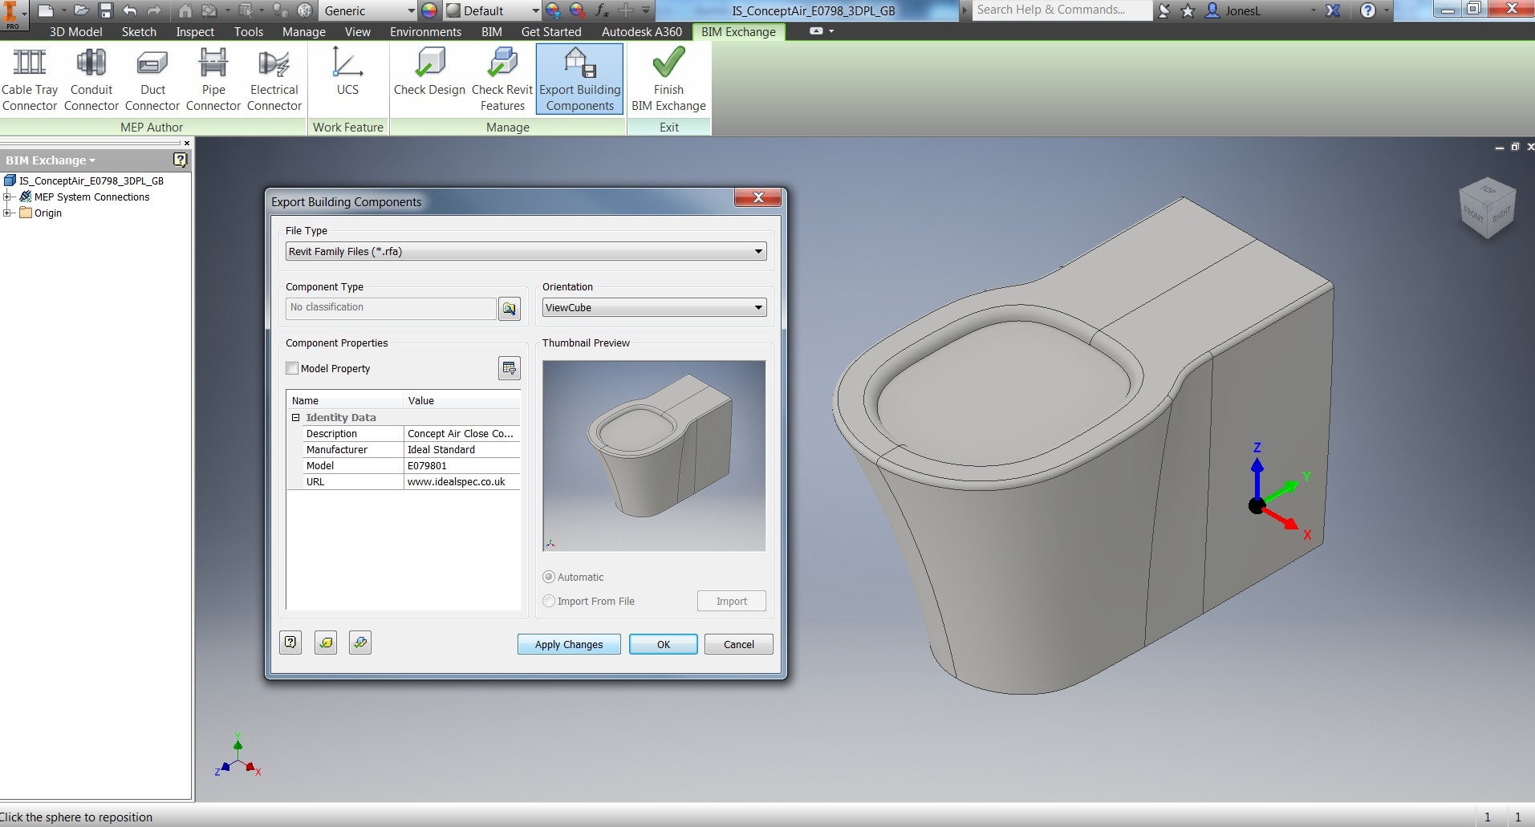Click the Cable Tray Connector icon
The height and width of the screenshot is (827, 1535).
30,63
